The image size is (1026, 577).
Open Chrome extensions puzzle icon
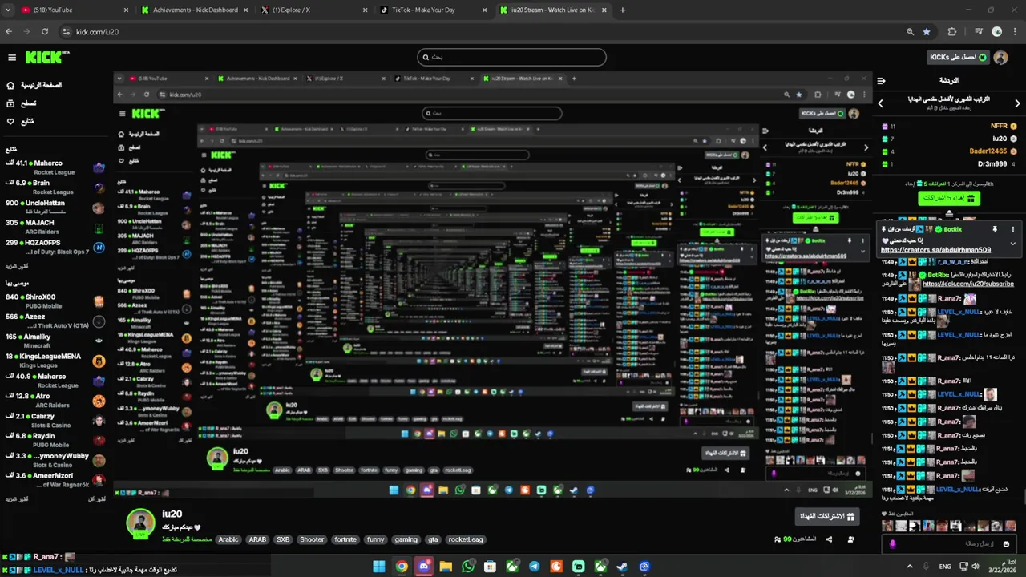click(x=952, y=32)
